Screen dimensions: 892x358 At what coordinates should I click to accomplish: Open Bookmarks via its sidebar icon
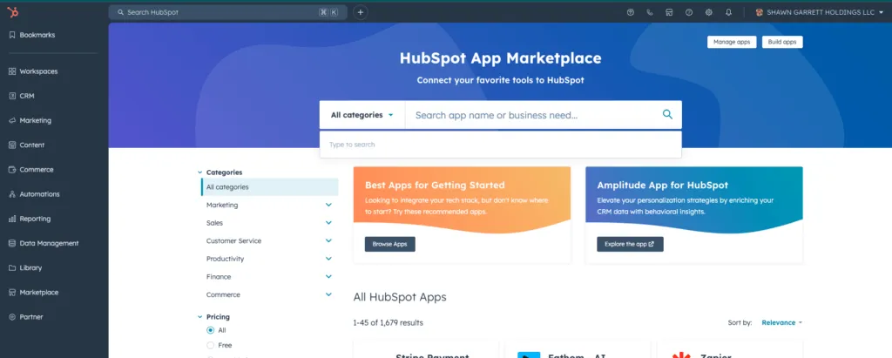12,36
